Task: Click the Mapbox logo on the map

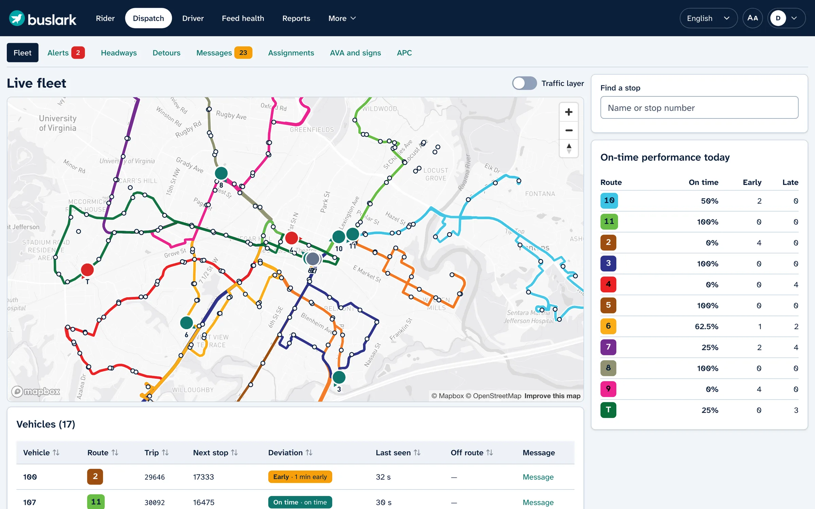Action: tap(36, 391)
